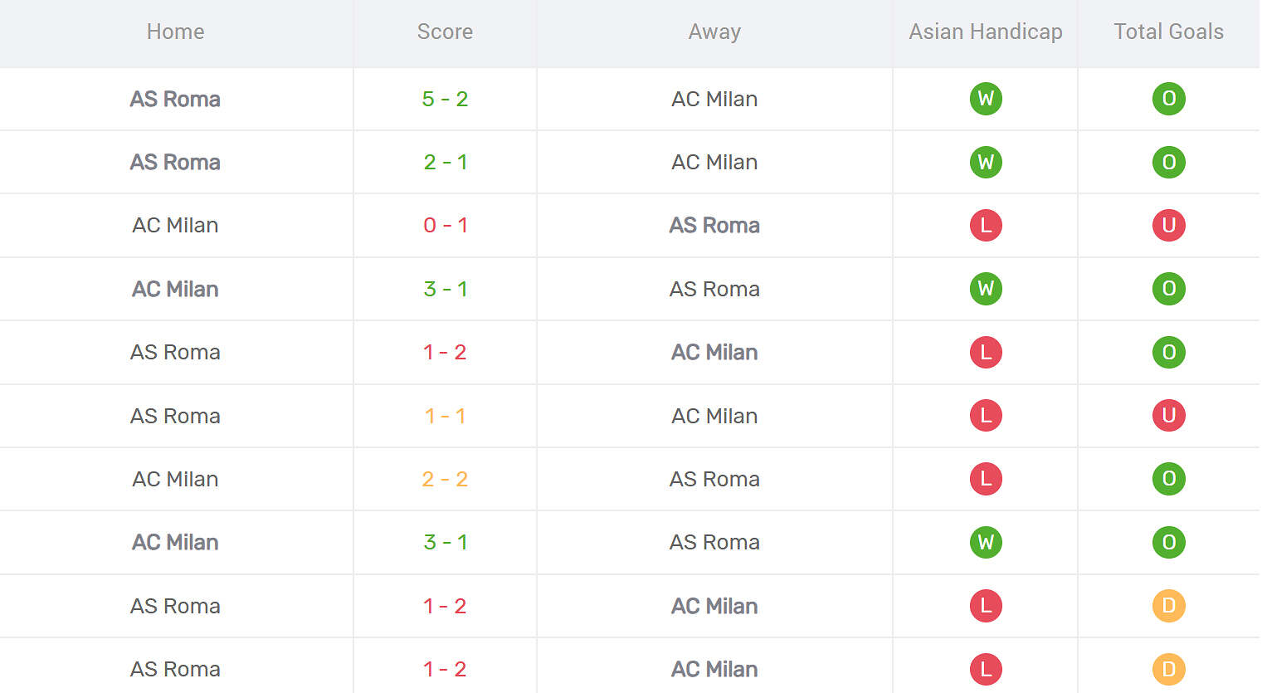Click away team AC Milan in the last row

pyautogui.click(x=714, y=669)
